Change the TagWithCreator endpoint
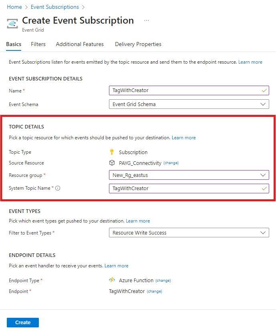This screenshot has height=331, width=276. (x=155, y=291)
